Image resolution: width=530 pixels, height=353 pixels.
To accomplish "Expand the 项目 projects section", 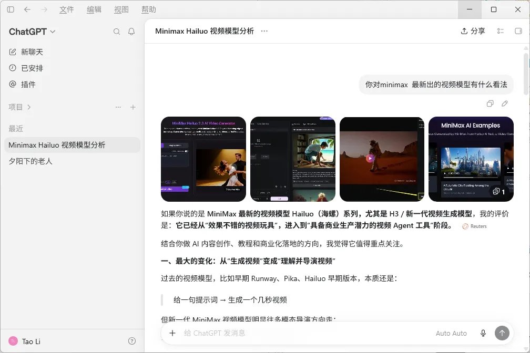I will tap(19, 107).
